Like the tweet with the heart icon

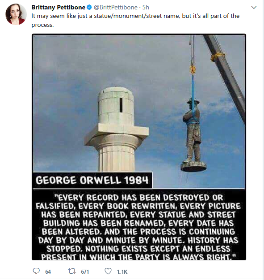coord(108,271)
